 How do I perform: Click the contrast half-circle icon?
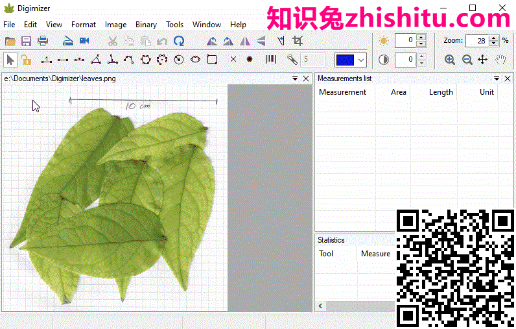(383, 60)
